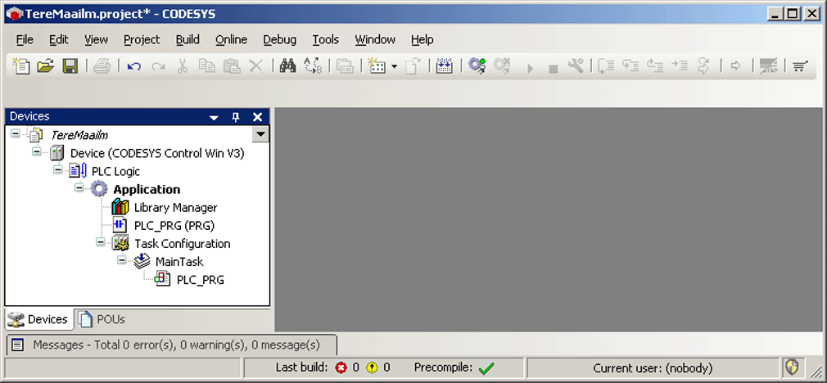The width and height of the screenshot is (827, 383).
Task: Collapse the PLC Logic node
Action: [x=57, y=169]
